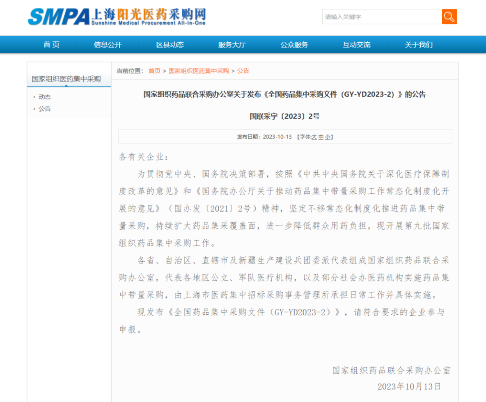The height and width of the screenshot is (402, 486).
Task: Open 动态 in the left sidebar
Action: click(x=45, y=97)
